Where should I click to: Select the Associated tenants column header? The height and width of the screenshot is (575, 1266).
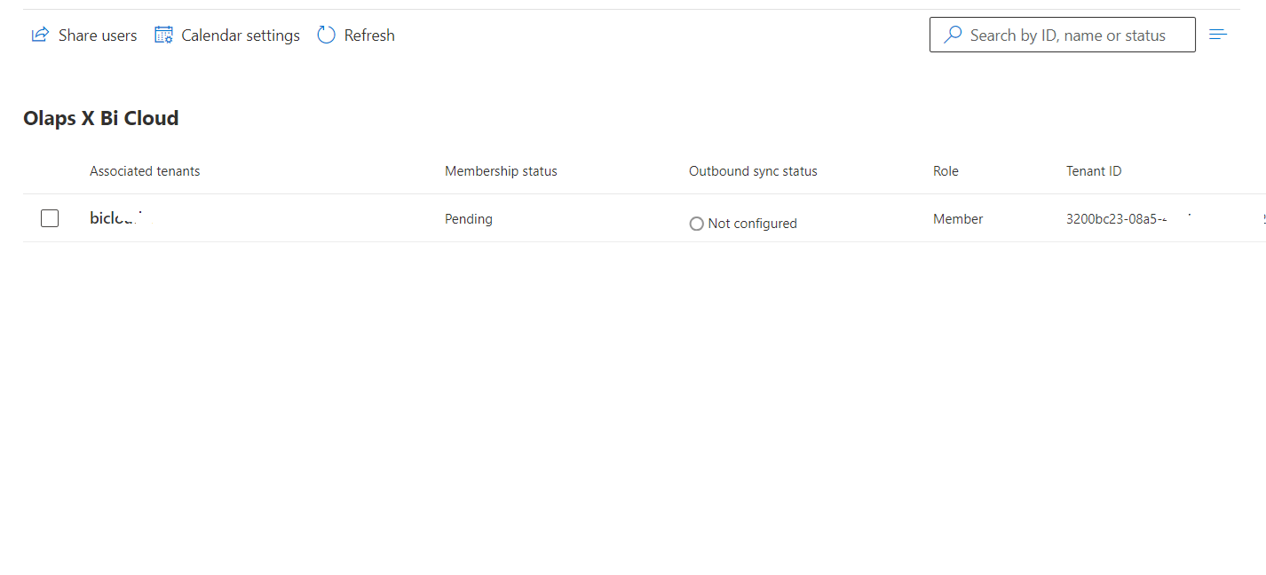[145, 170]
